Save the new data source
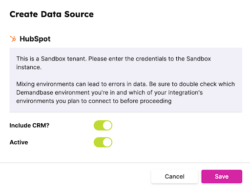250x190 pixels. point(222,176)
